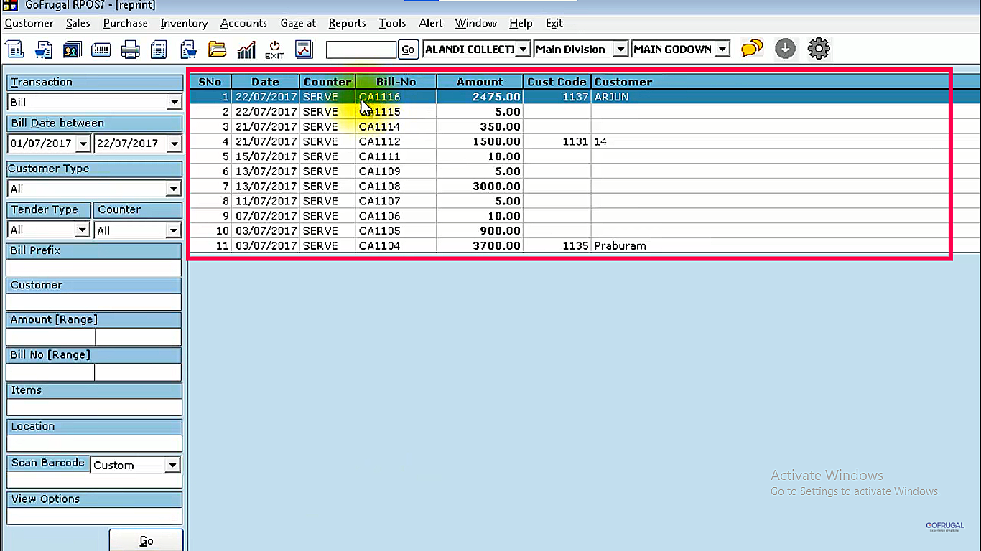Viewport: 981px width, 551px height.
Task: Open the settings gear icon
Action: tap(819, 48)
